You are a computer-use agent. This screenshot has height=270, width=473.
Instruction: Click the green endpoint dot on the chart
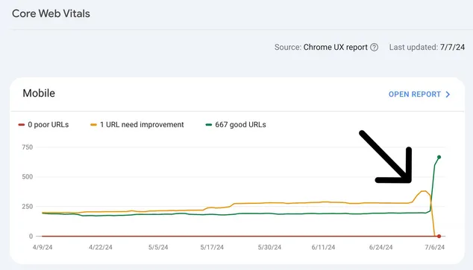439,157
